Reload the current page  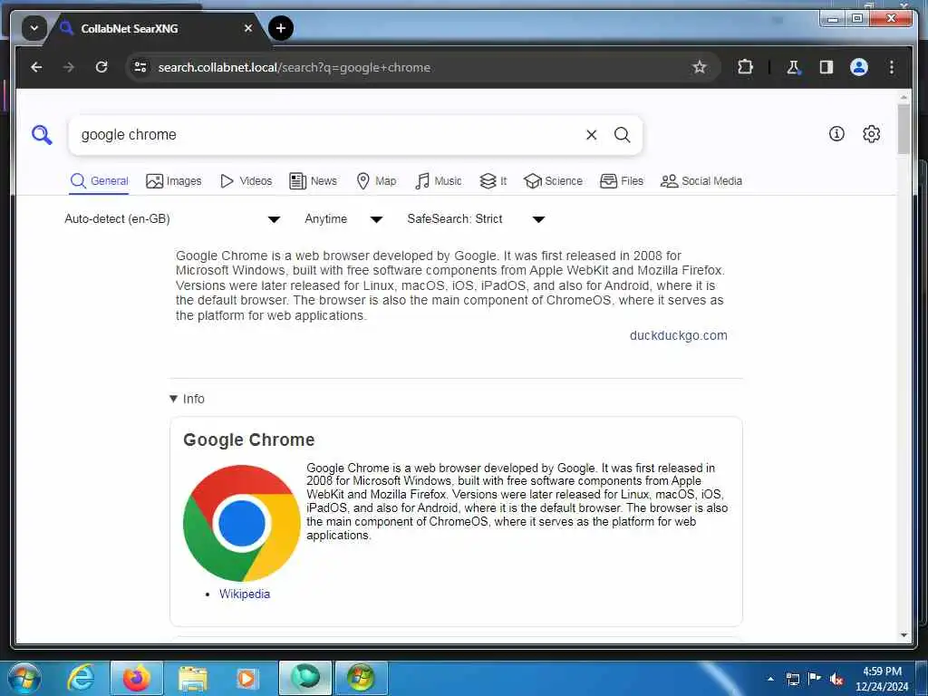click(101, 67)
